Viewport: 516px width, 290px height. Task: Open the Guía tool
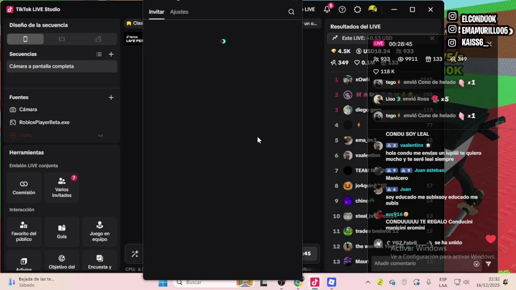point(62,232)
